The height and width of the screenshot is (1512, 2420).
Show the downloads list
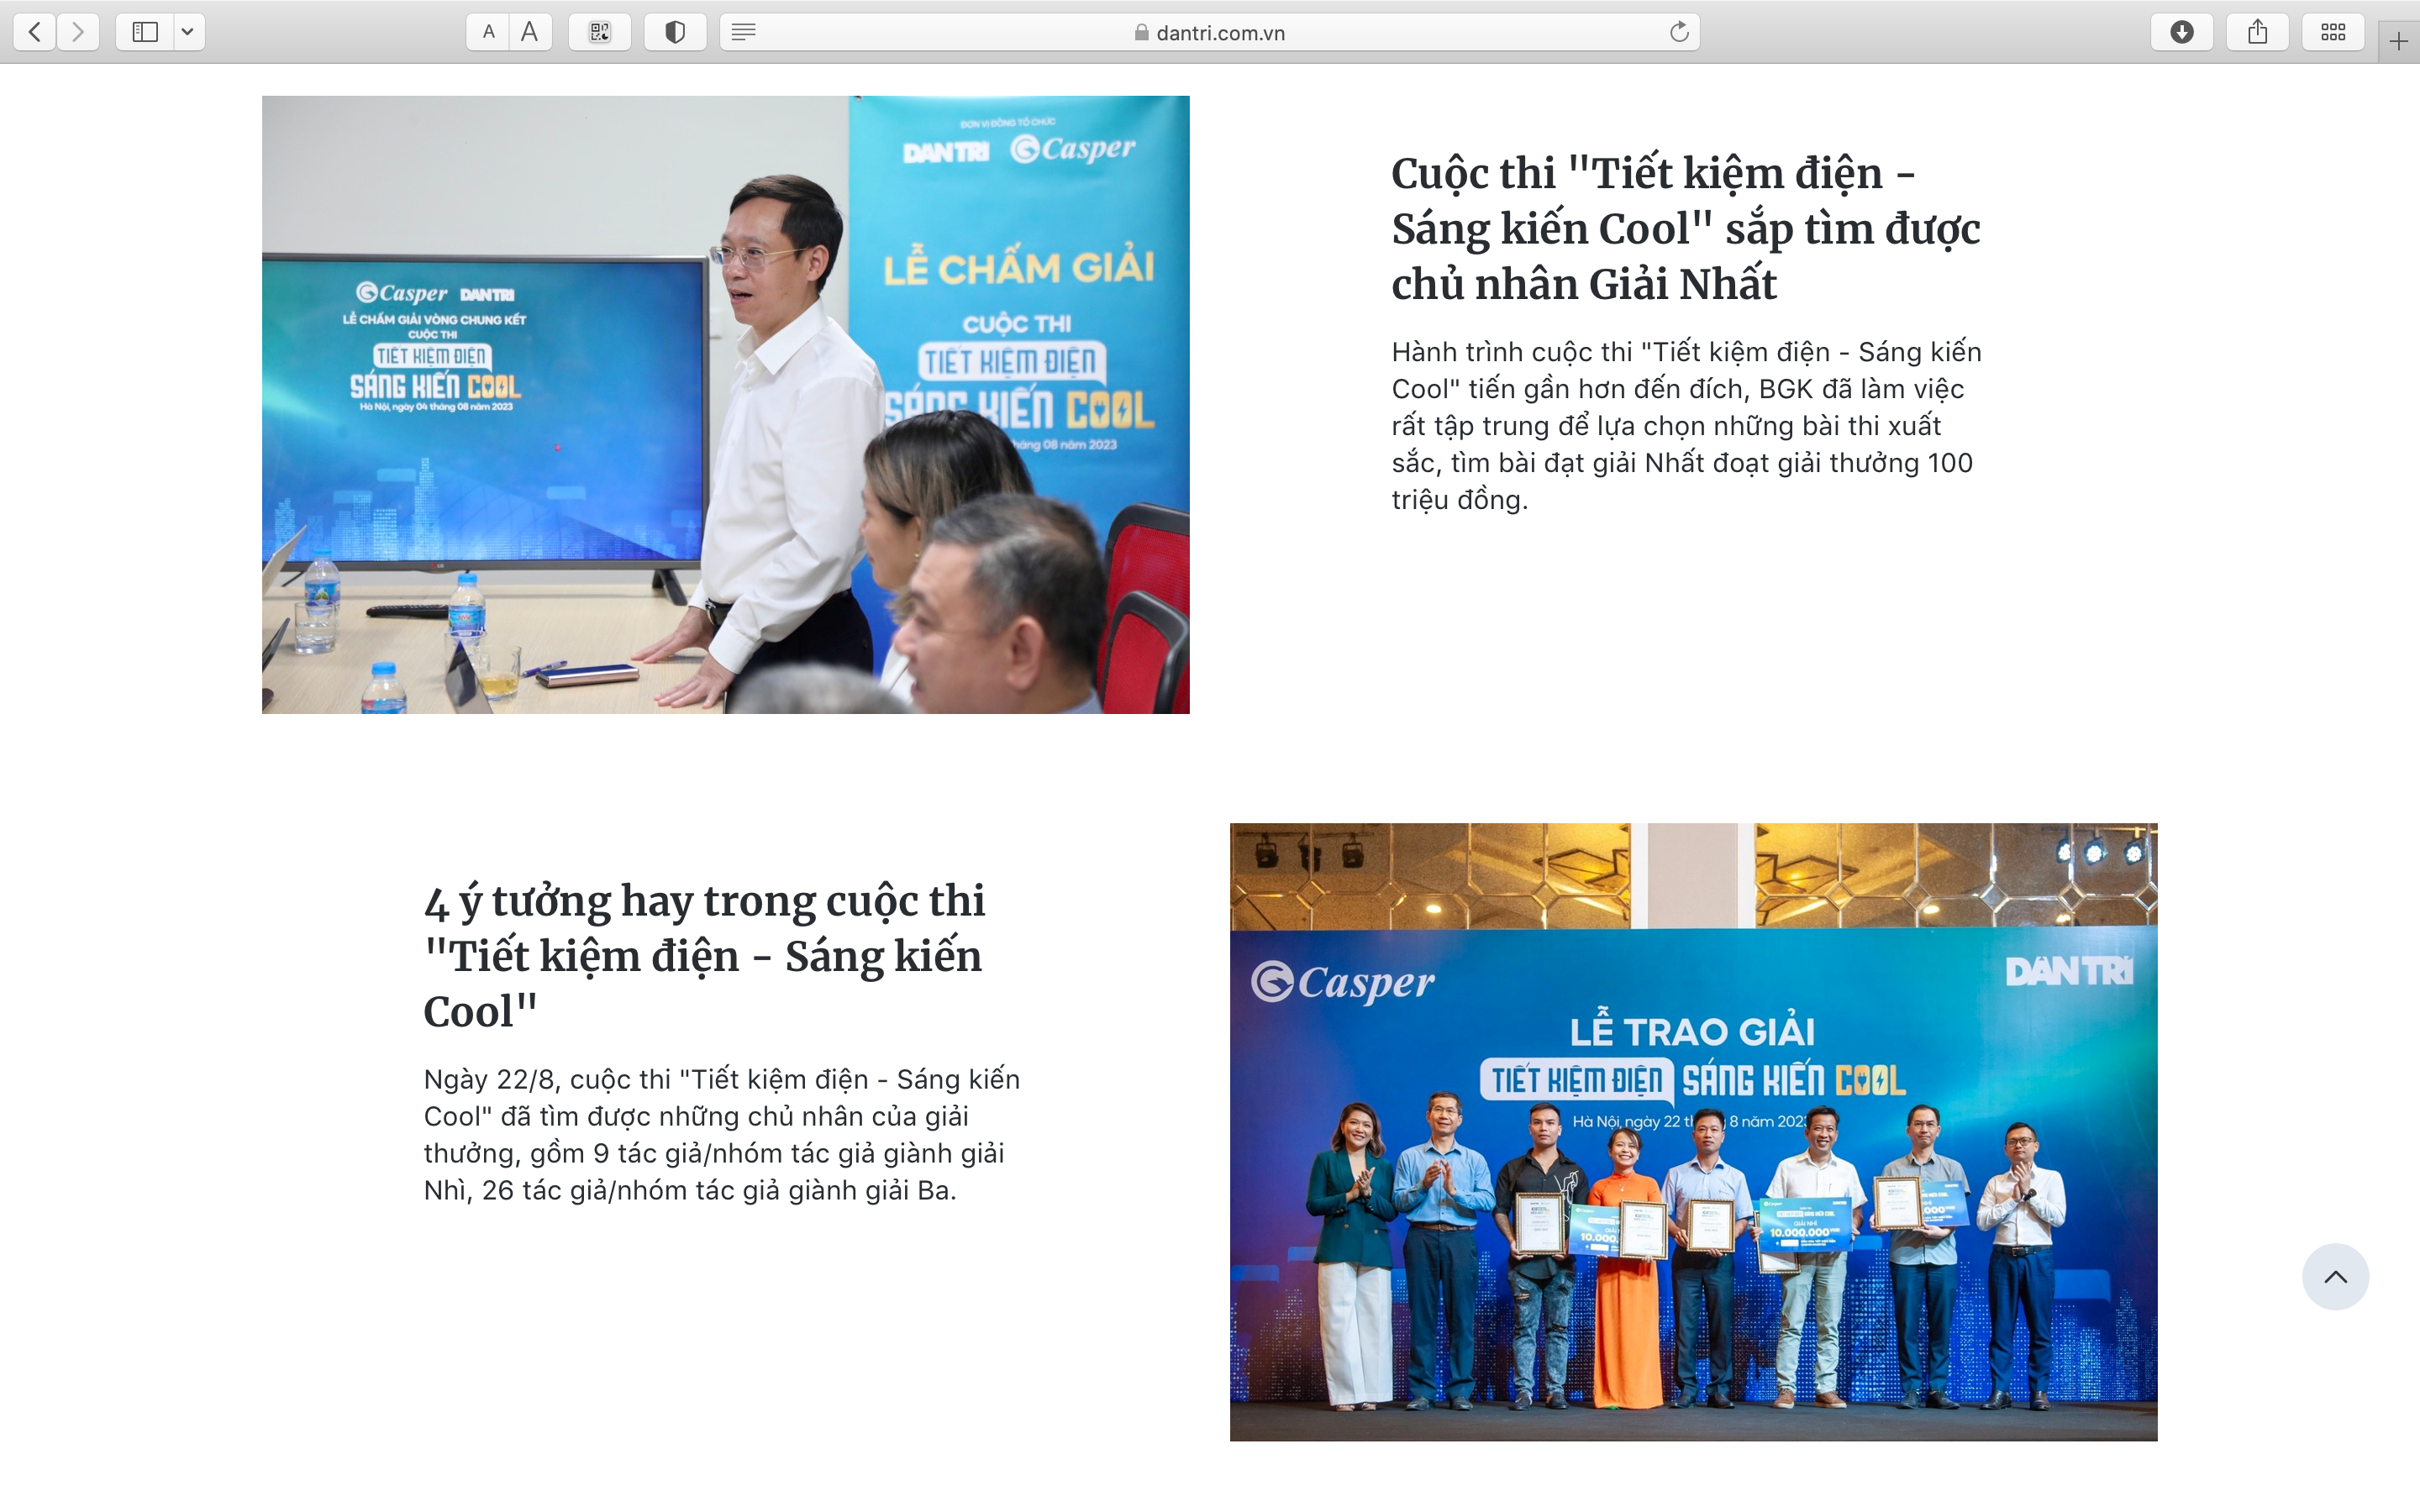[2182, 32]
